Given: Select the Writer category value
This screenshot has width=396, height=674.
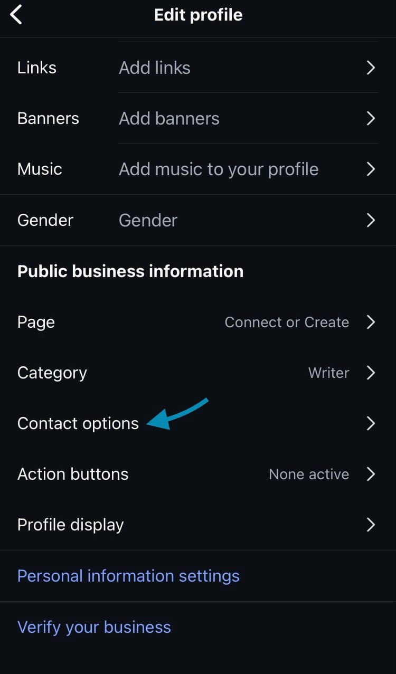Looking at the screenshot, I should click(328, 373).
